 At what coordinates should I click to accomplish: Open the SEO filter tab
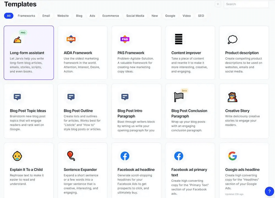coord(201,16)
